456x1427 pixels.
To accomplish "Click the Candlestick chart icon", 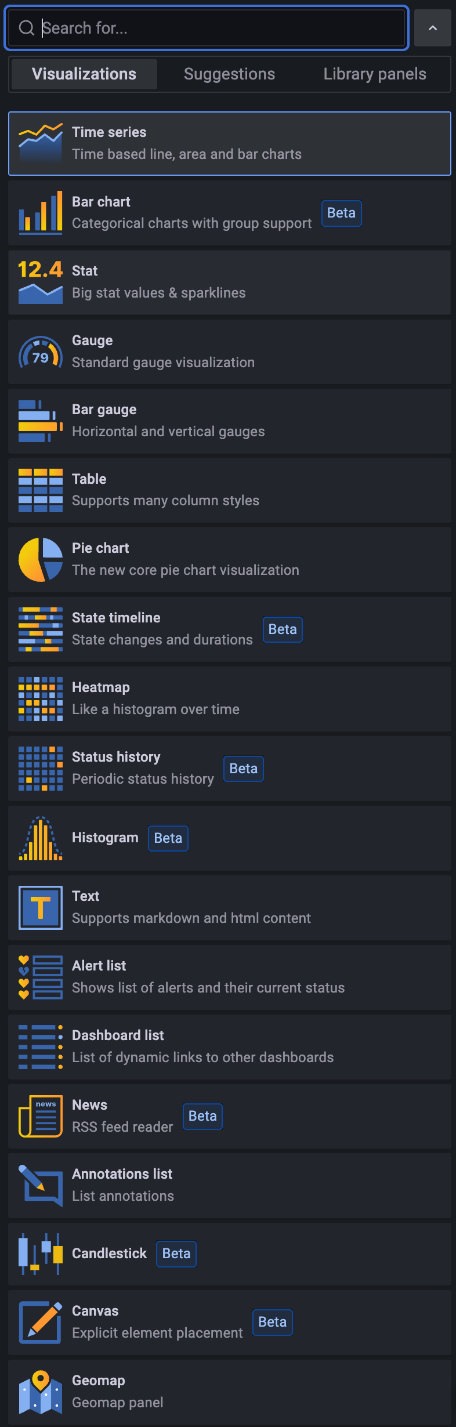I will [x=41, y=1254].
